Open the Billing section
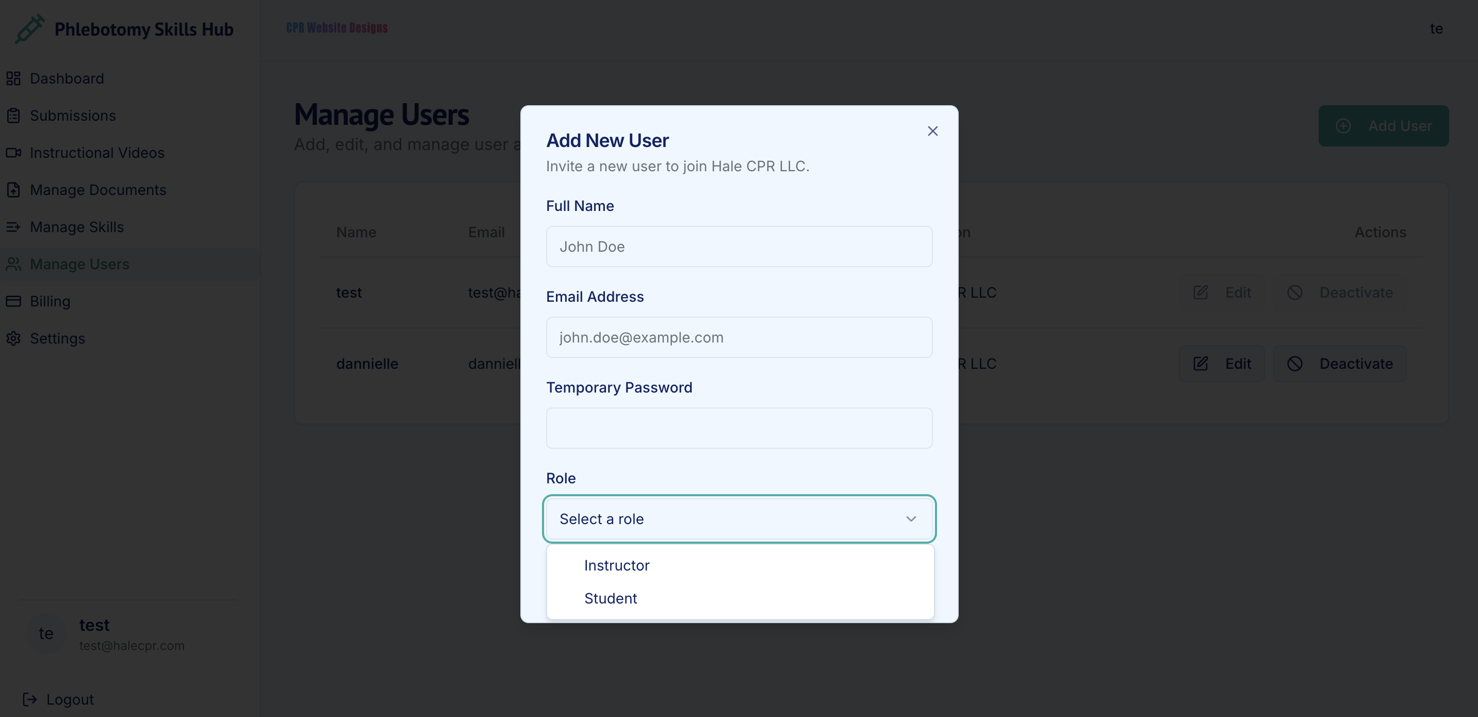Viewport: 1478px width, 717px height. point(51,301)
